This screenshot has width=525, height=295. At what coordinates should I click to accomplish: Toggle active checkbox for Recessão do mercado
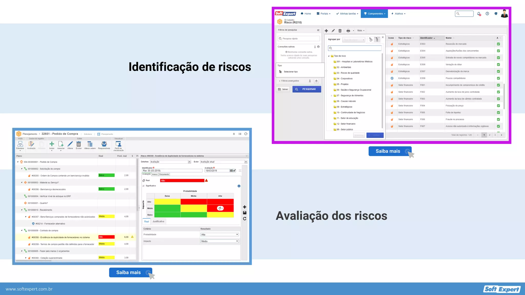pyautogui.click(x=498, y=44)
